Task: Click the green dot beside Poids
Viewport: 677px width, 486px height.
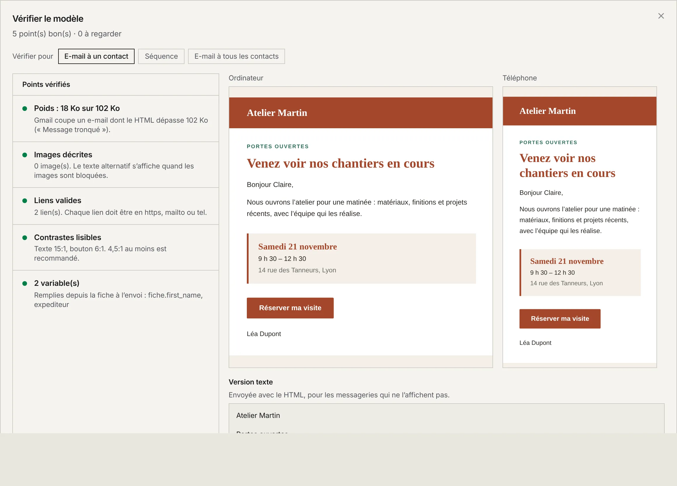Action: (25, 109)
